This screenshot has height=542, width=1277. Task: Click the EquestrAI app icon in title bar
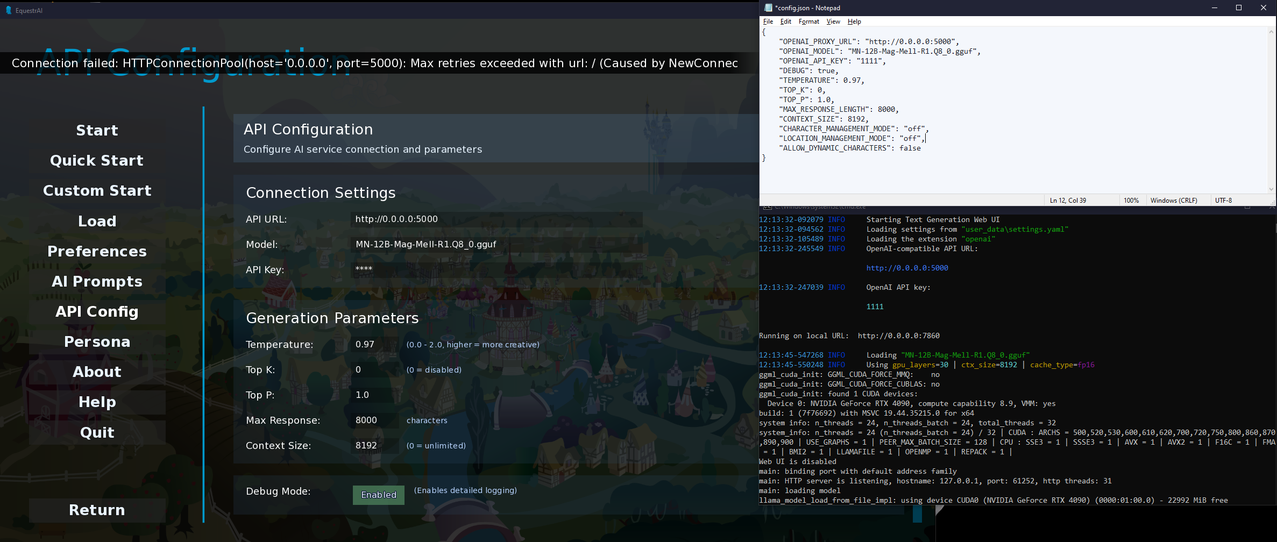pos(8,10)
